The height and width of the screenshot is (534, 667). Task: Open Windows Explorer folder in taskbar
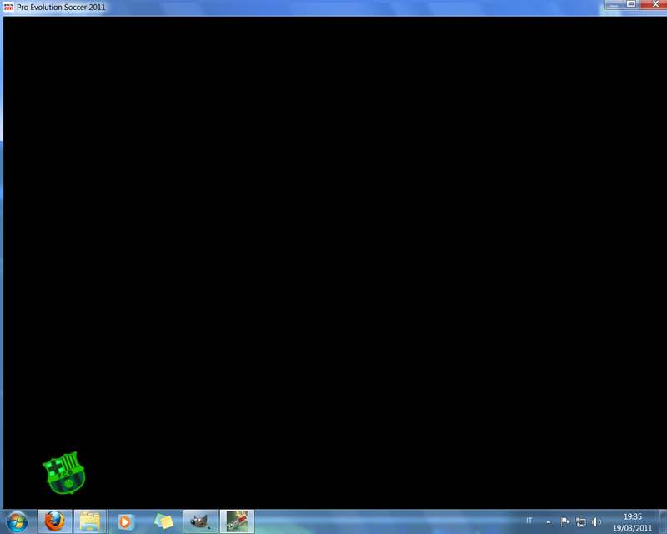(90, 521)
